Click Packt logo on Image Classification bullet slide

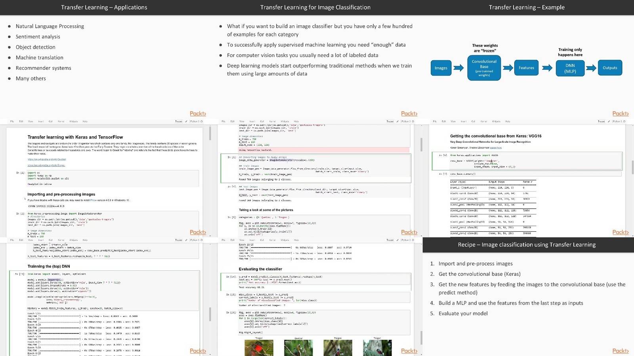pyautogui.click(x=409, y=114)
